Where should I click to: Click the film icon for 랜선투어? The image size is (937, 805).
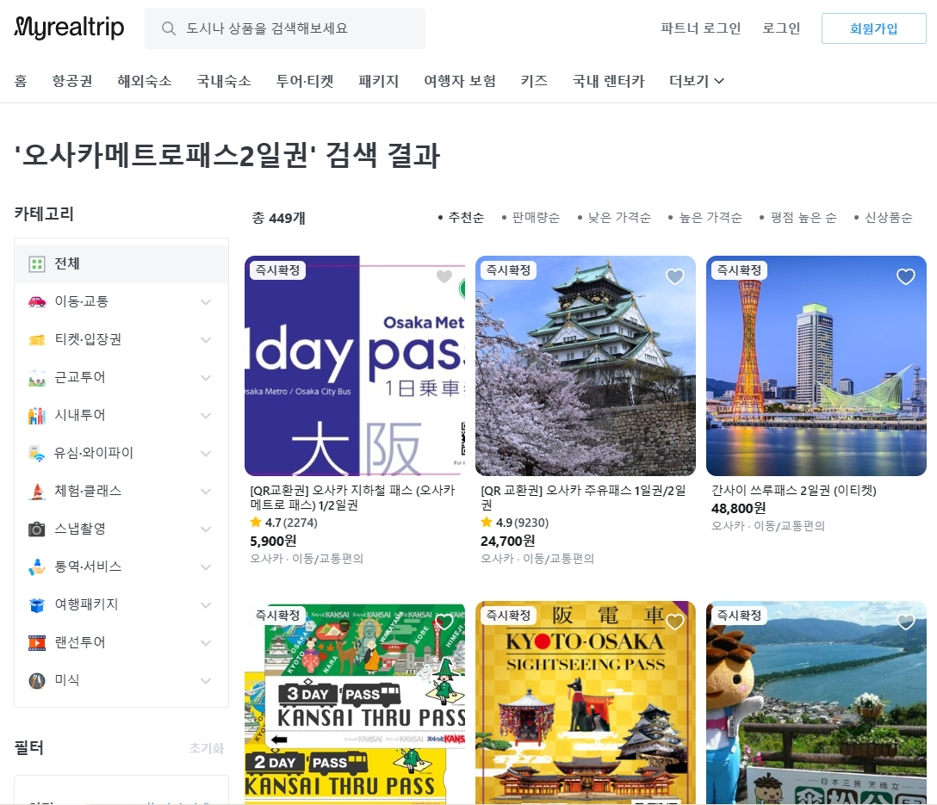pos(37,642)
